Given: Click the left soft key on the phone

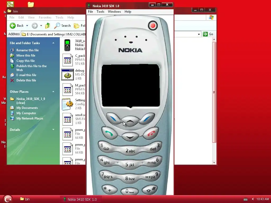Looking at the screenshot, I should coord(113,118).
